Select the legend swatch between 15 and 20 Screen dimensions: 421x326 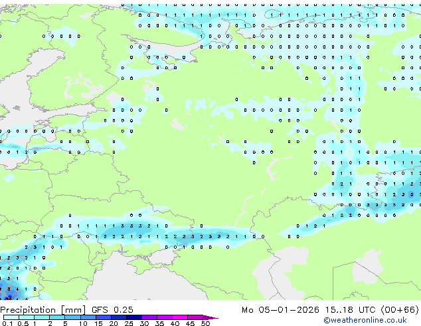coord(104,317)
